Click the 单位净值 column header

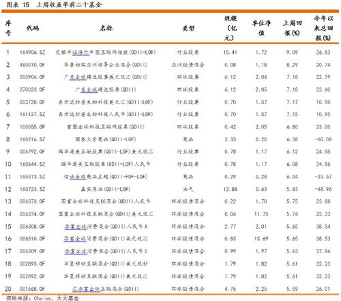click(x=261, y=28)
